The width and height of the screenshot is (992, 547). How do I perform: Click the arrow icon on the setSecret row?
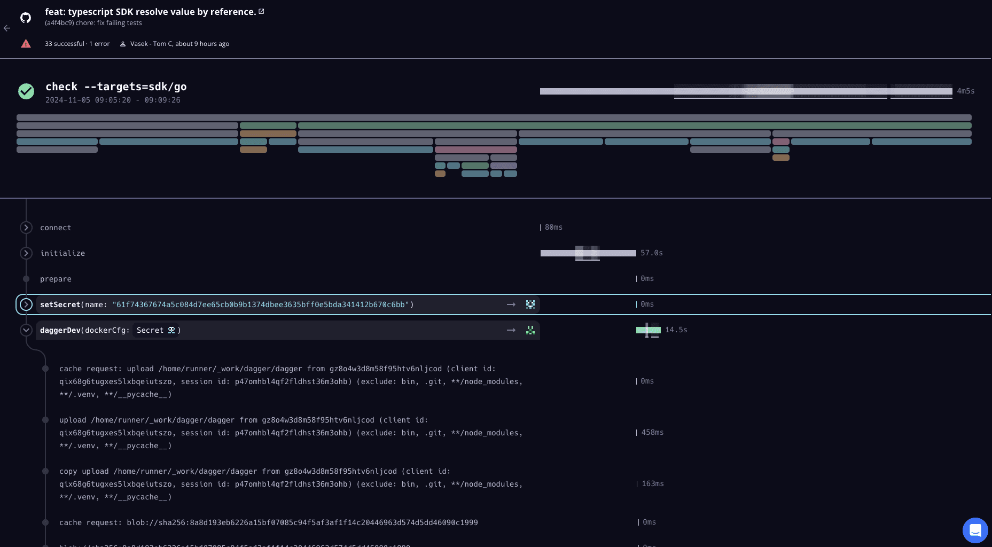[511, 304]
